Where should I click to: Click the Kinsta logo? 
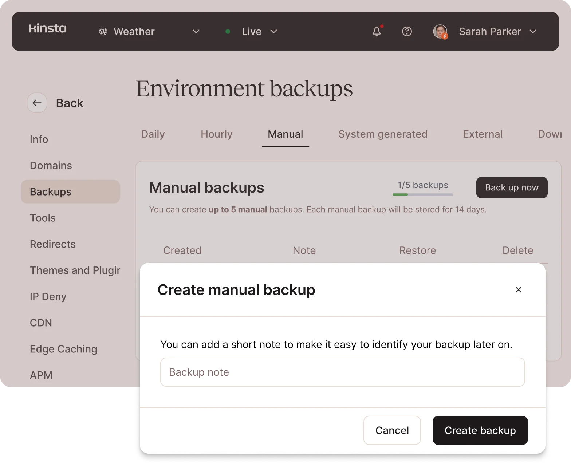(48, 28)
